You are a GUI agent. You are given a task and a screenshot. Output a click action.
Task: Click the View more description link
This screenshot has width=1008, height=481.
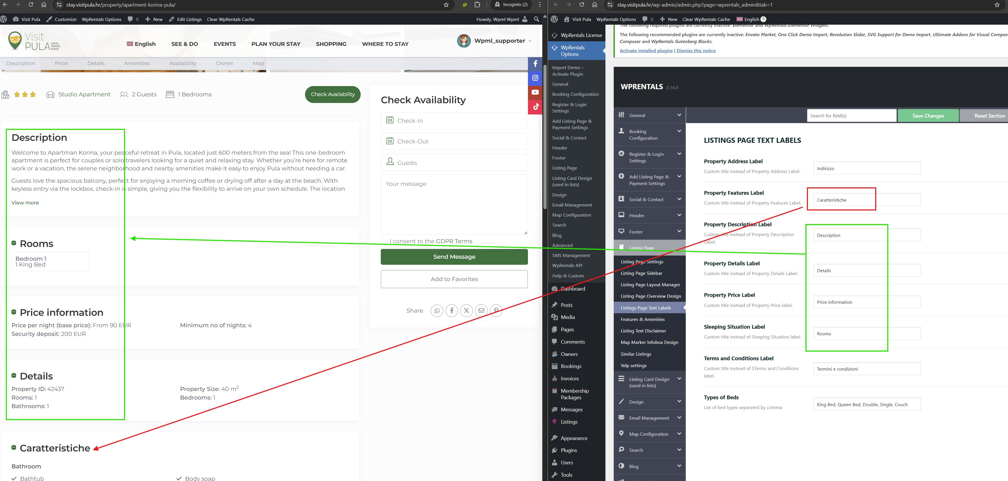tap(25, 202)
